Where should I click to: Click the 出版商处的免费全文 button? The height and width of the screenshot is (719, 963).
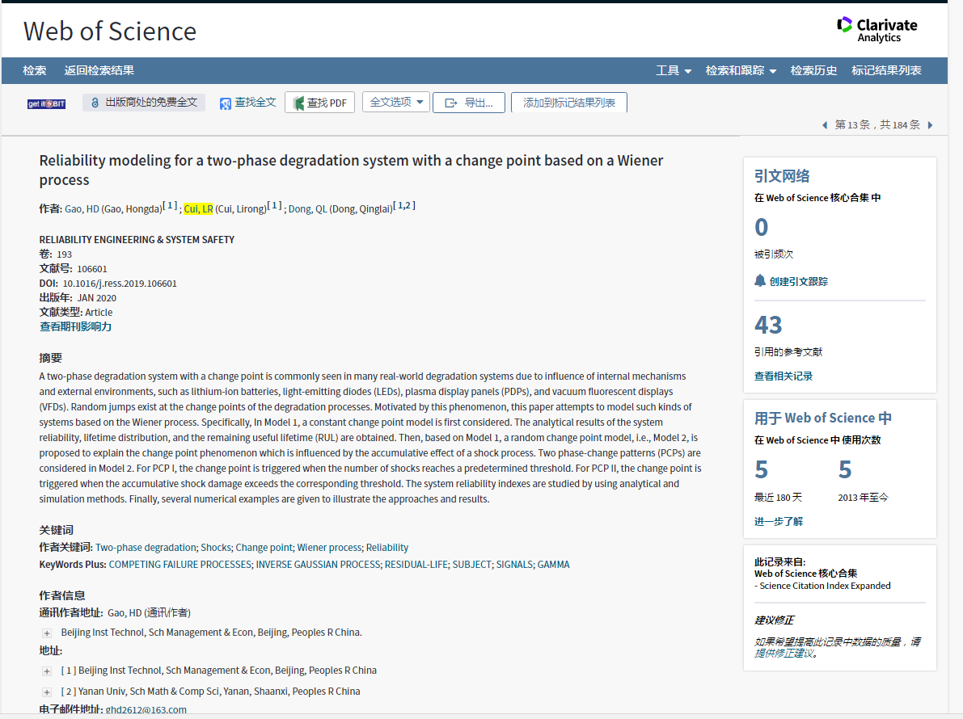click(x=144, y=103)
